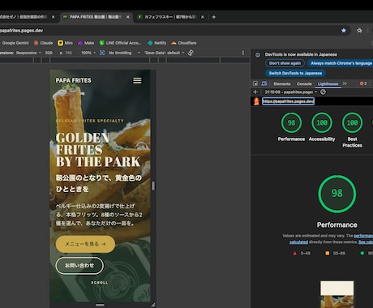Viewport: 373px width, 308px height.
Task: Click the info icon in the language notice
Action: point(258,55)
